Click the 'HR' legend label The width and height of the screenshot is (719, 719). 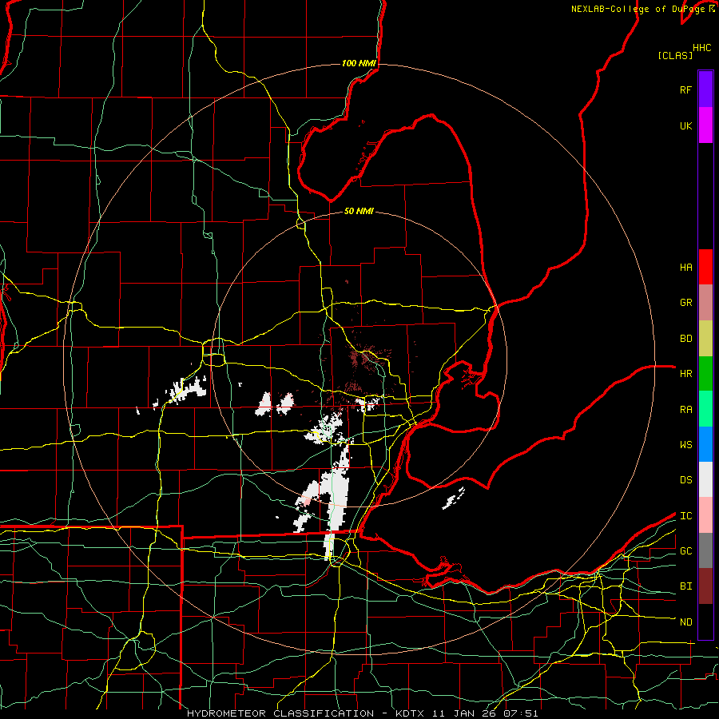685,374
